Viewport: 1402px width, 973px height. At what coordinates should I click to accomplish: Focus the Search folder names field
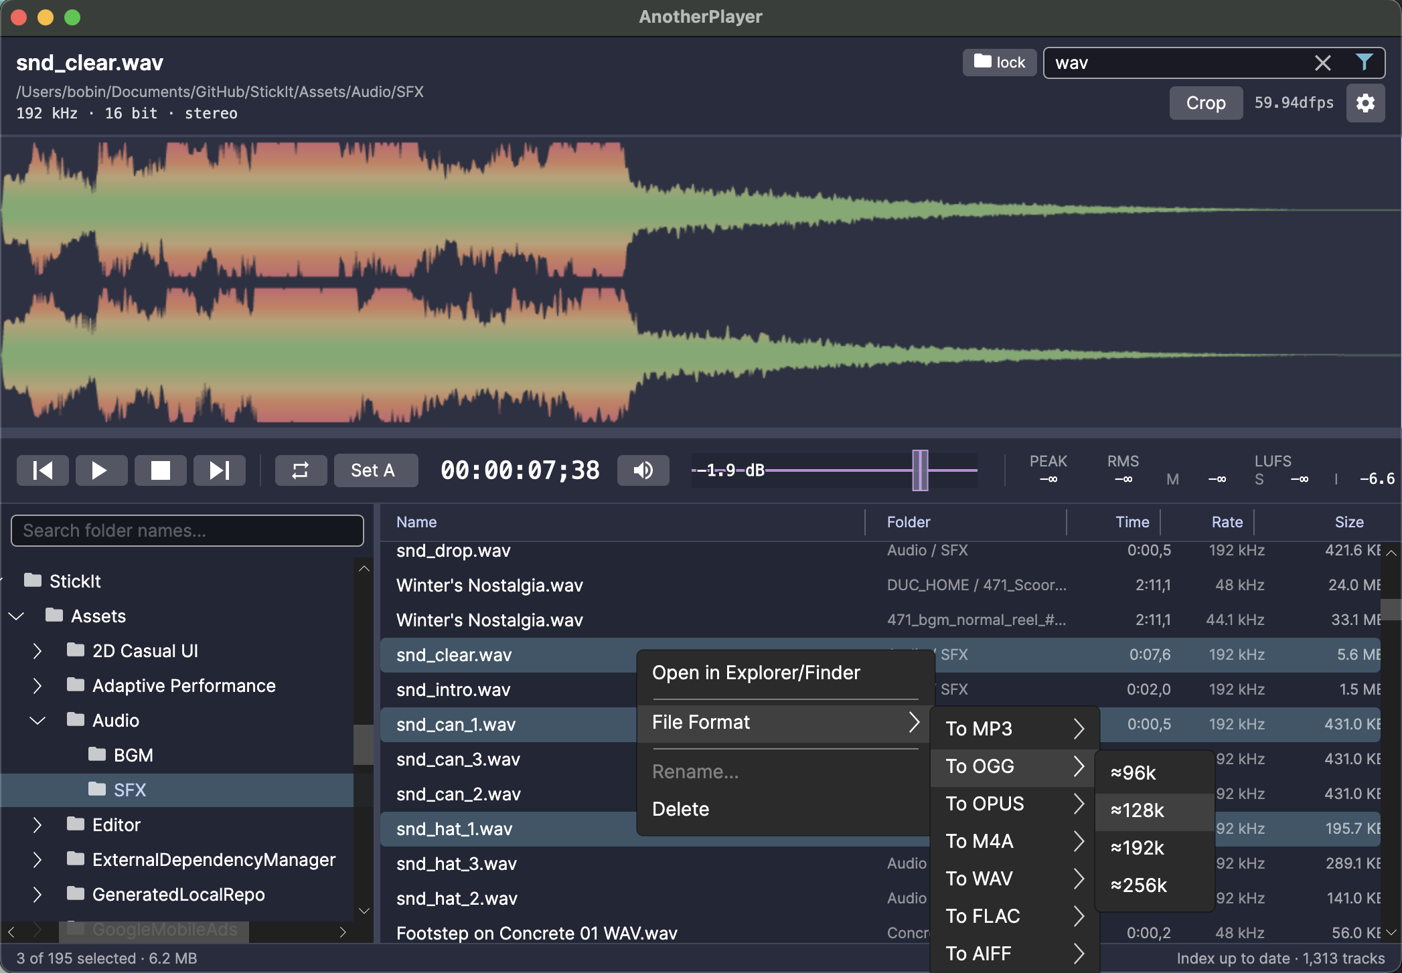(187, 531)
